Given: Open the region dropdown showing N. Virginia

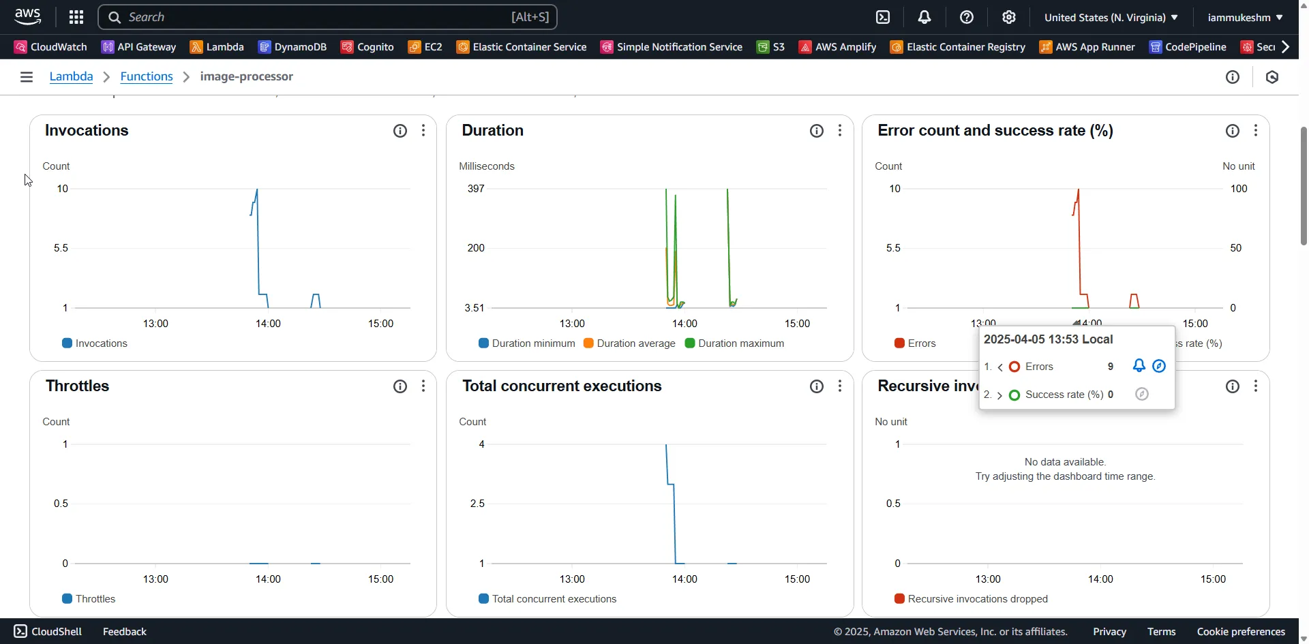Looking at the screenshot, I should coord(1111,17).
